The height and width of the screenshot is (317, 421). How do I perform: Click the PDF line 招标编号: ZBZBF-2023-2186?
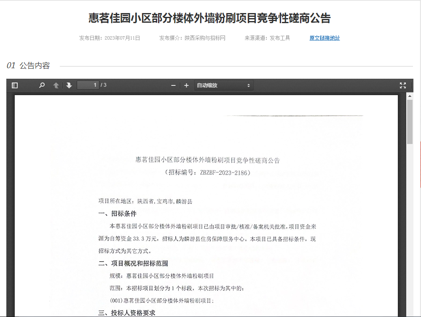pos(207,173)
